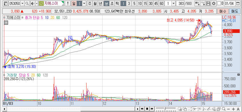The image size is (242, 112).
Task: Click the horizontal scrollbar left arrow
Action: coord(4,109)
